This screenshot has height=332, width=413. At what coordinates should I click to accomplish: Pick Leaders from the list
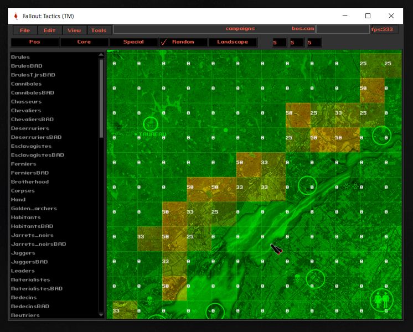(23, 271)
